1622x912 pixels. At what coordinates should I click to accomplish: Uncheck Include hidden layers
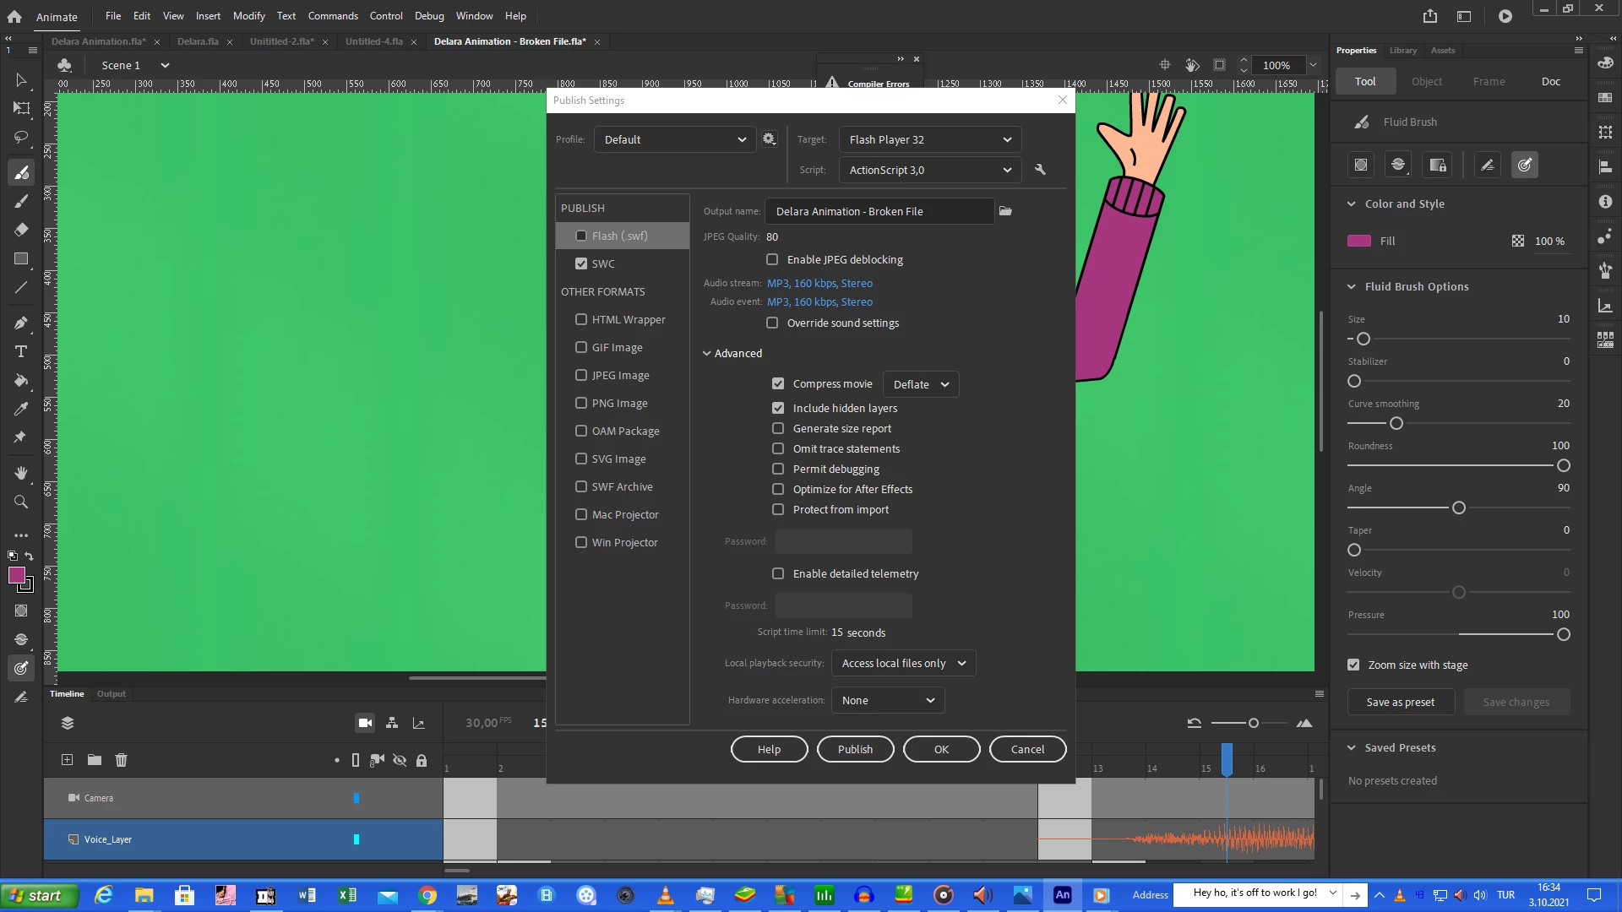click(778, 408)
